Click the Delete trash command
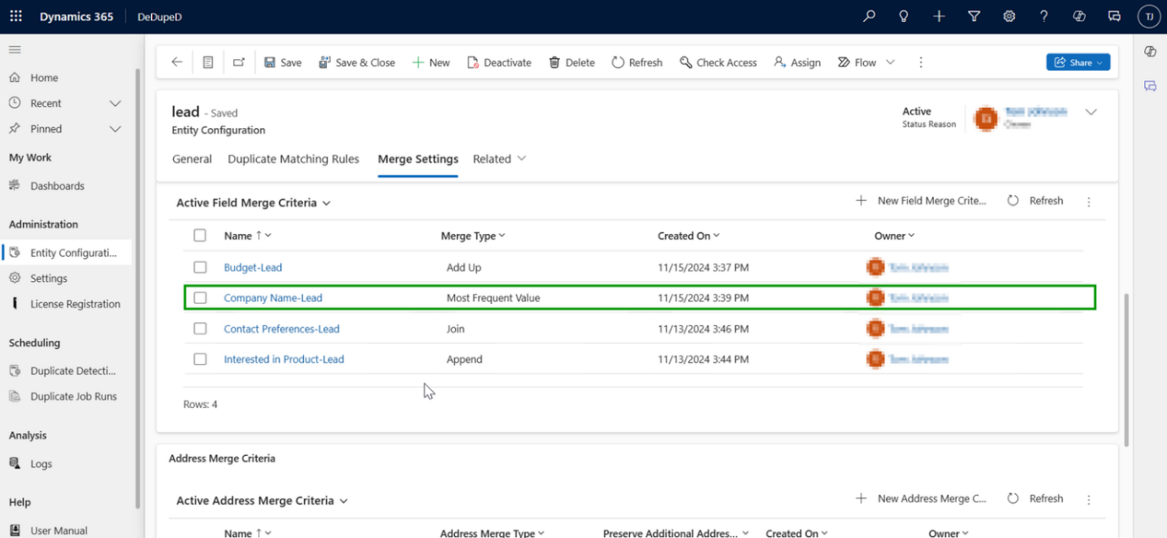1167x538 pixels. coord(572,62)
